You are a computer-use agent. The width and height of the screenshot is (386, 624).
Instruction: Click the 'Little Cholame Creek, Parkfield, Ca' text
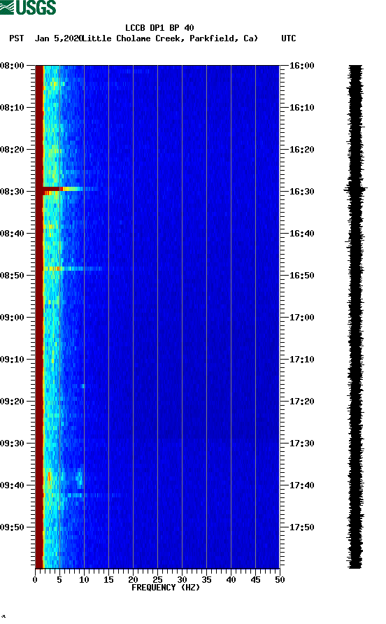click(169, 38)
